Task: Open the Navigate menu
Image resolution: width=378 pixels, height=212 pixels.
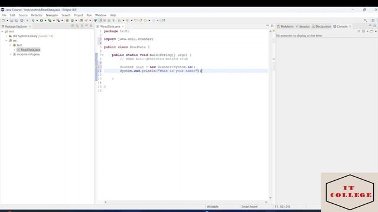Action: [52, 15]
